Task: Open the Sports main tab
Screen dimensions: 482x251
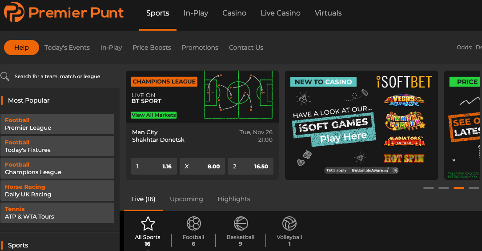Action: (x=158, y=13)
